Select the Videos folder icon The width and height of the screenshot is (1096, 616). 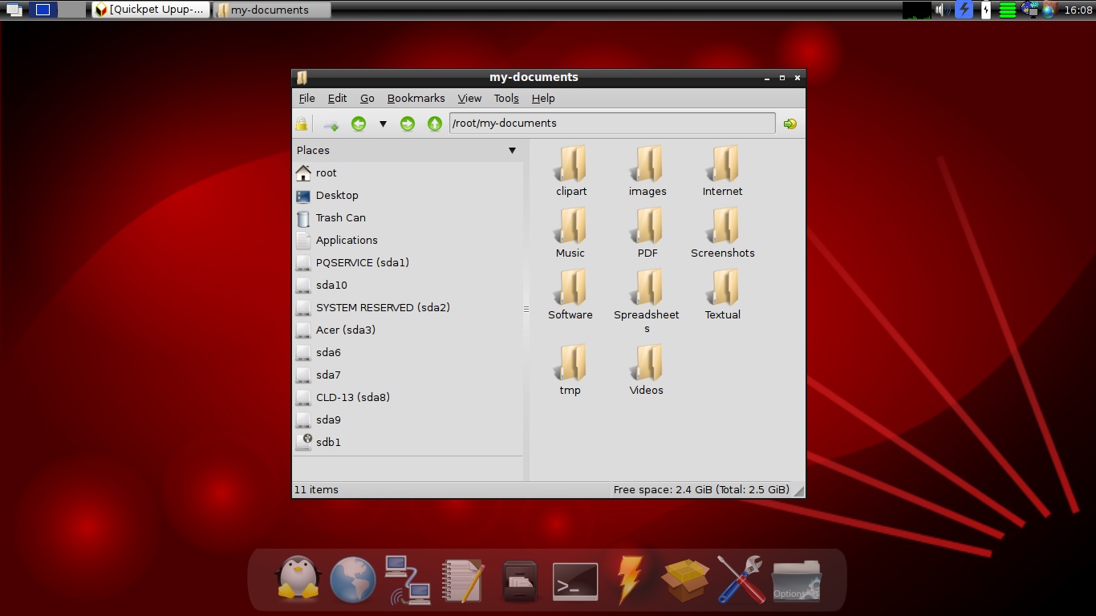tap(647, 363)
